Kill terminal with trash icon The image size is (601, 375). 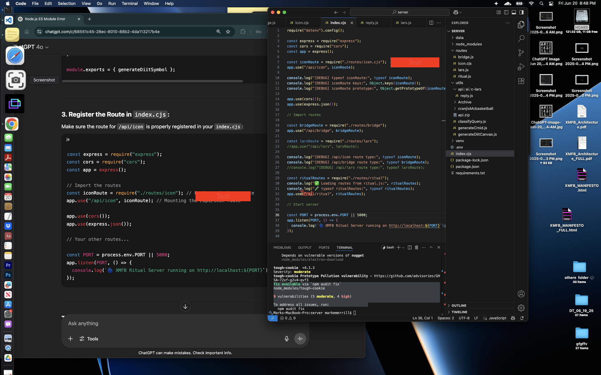pyautogui.click(x=416, y=248)
